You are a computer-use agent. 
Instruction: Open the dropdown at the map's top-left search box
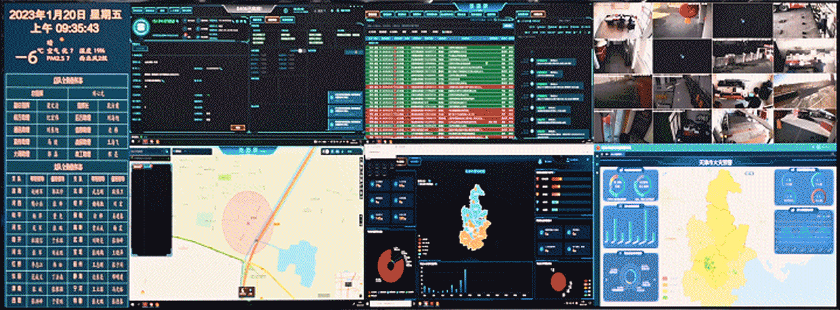[166, 151]
